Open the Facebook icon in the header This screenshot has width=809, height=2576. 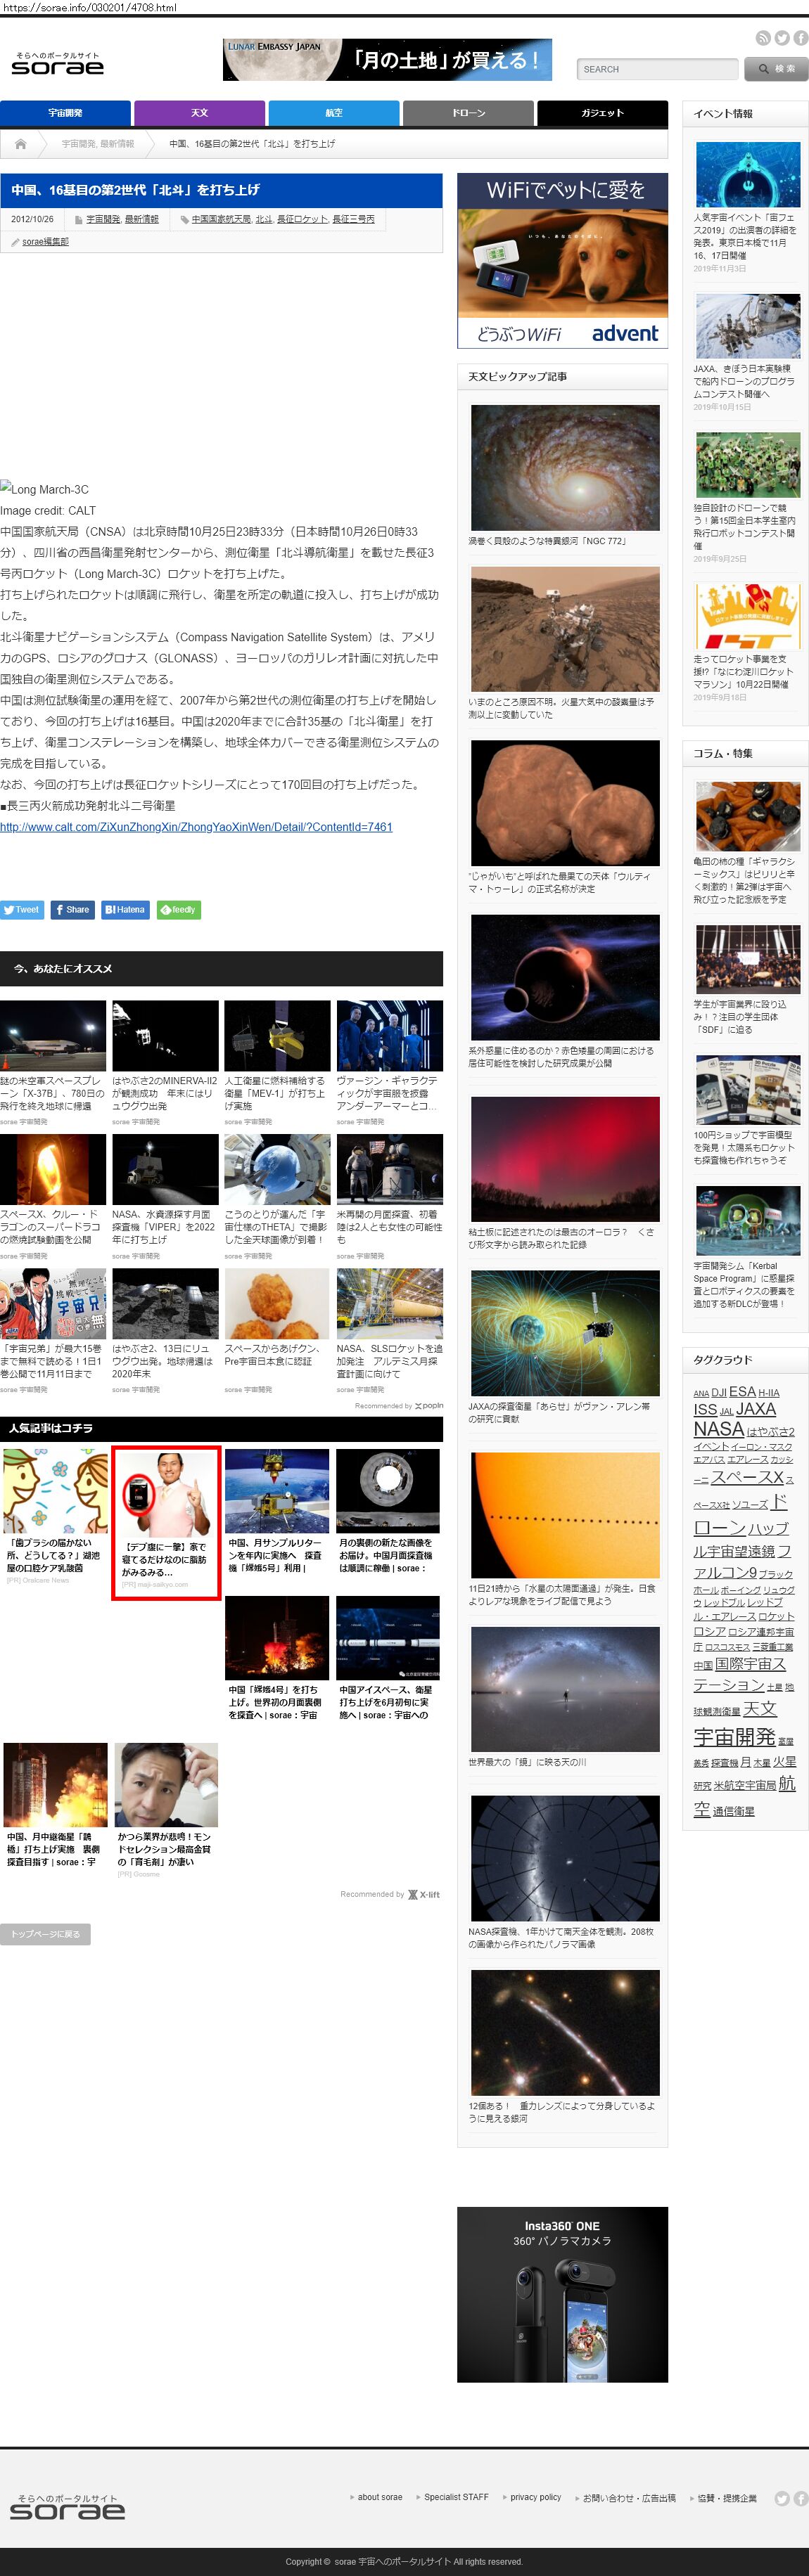pyautogui.click(x=801, y=38)
